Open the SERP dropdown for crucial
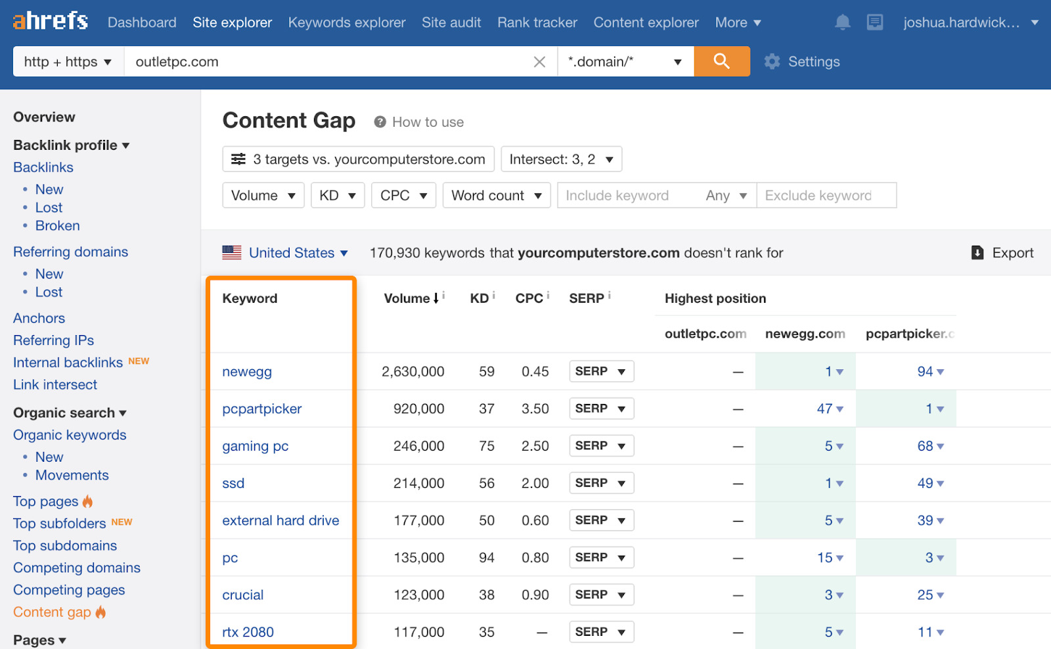Viewport: 1051px width, 649px height. pyautogui.click(x=602, y=594)
